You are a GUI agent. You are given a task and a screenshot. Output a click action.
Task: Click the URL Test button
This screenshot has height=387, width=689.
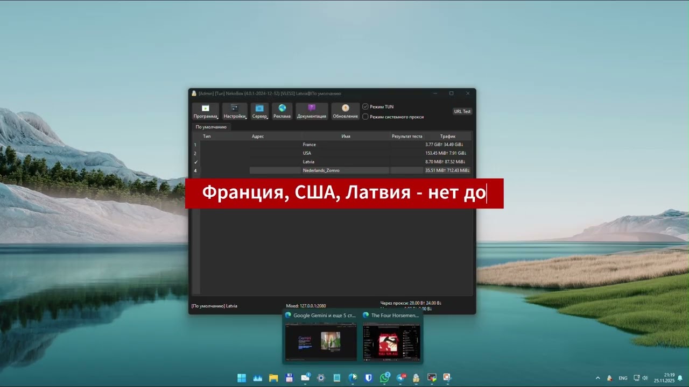point(462,111)
